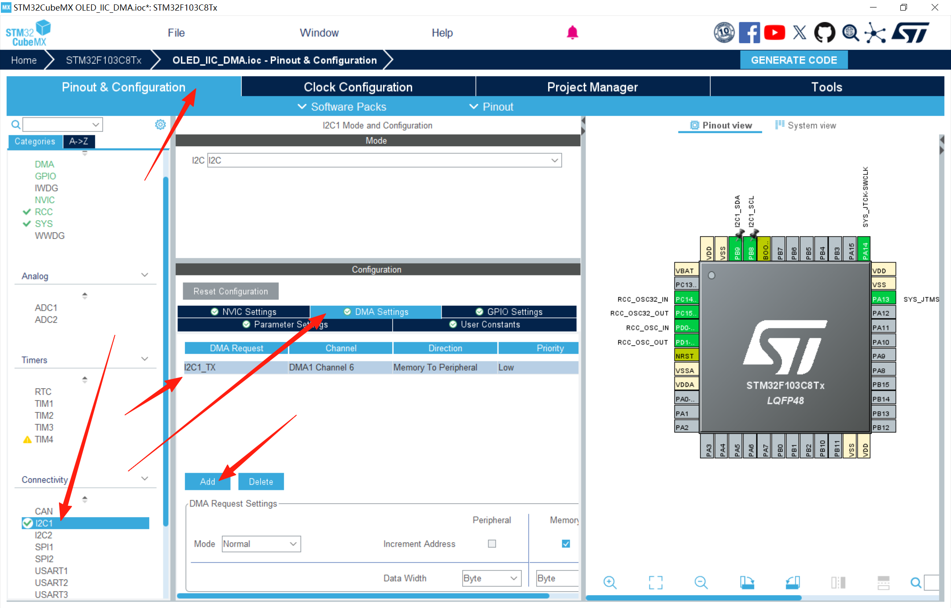Disable Increment Address for Memory
951x608 pixels.
click(566, 544)
